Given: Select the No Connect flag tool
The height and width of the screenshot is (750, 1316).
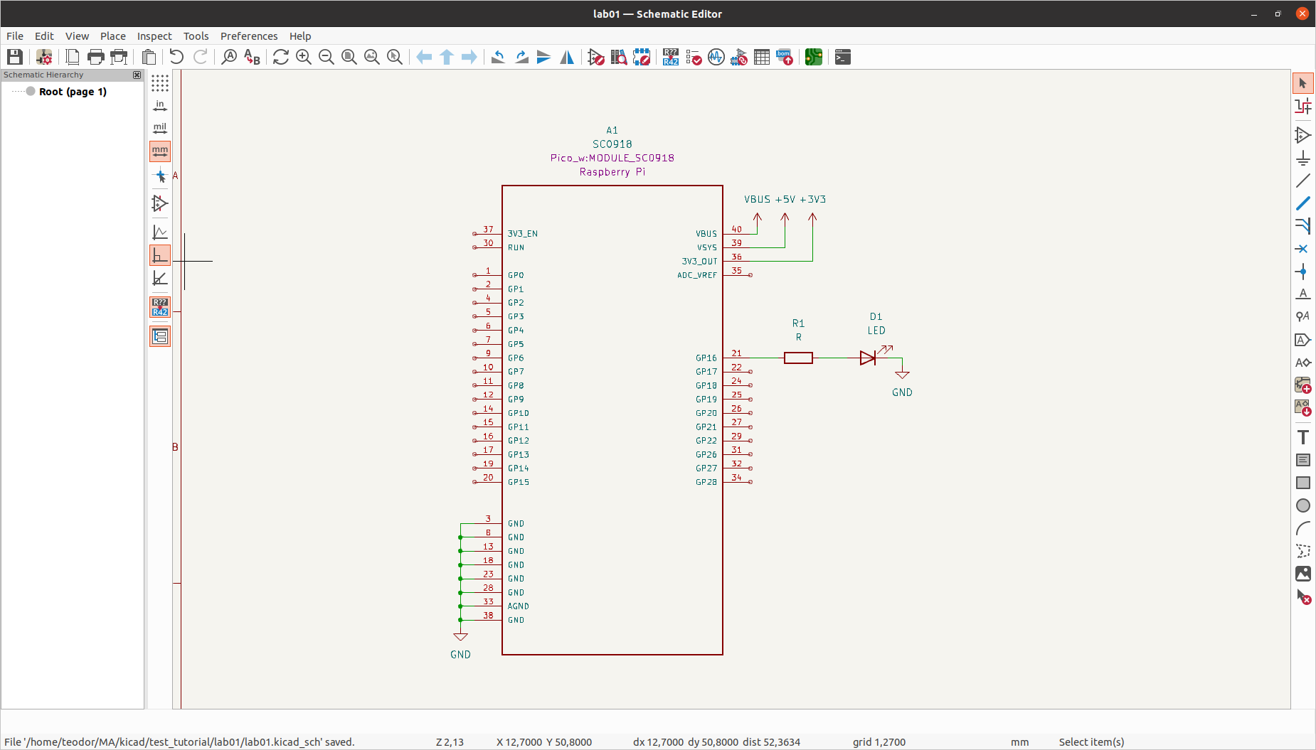Looking at the screenshot, I should 1303,249.
